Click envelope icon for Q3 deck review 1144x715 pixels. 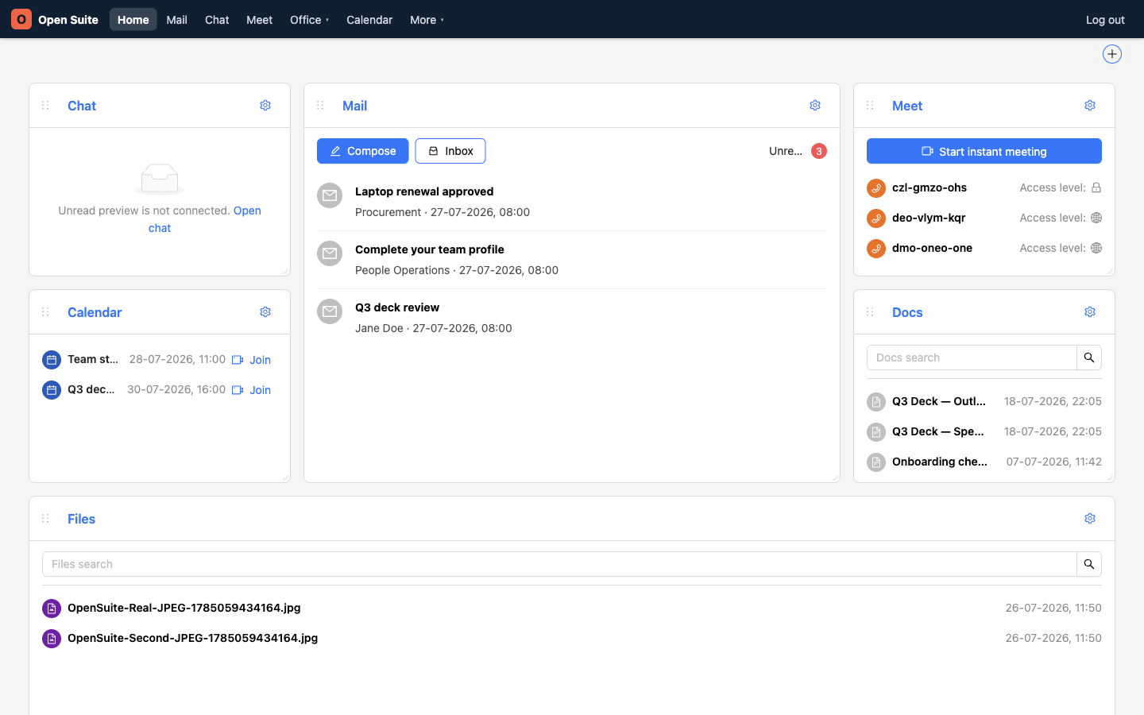click(x=330, y=311)
